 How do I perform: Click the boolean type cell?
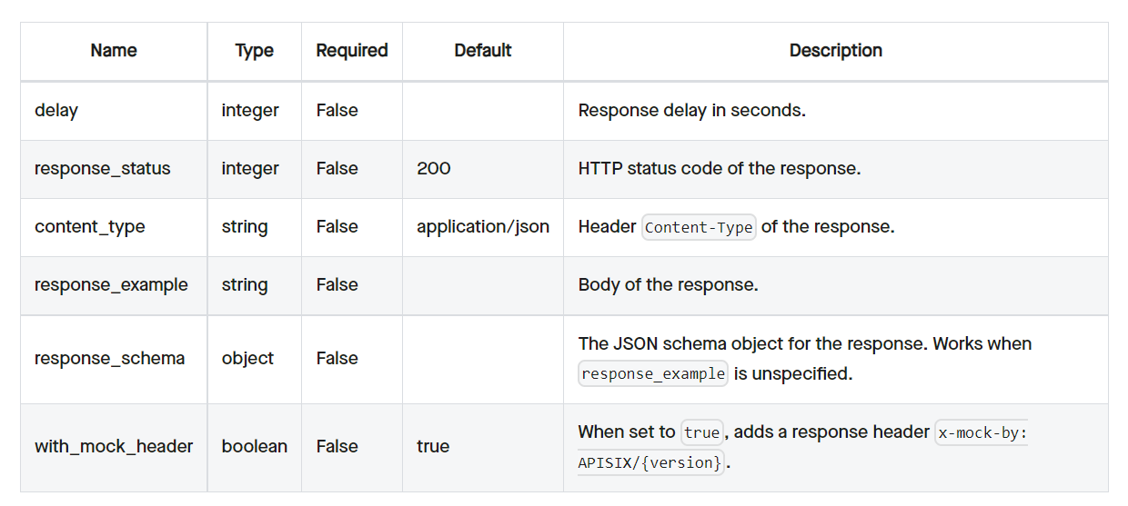pos(254,446)
